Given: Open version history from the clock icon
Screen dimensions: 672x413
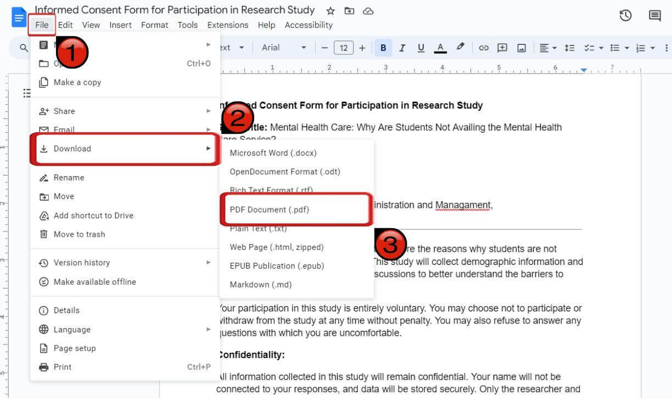Looking at the screenshot, I should coord(625,15).
